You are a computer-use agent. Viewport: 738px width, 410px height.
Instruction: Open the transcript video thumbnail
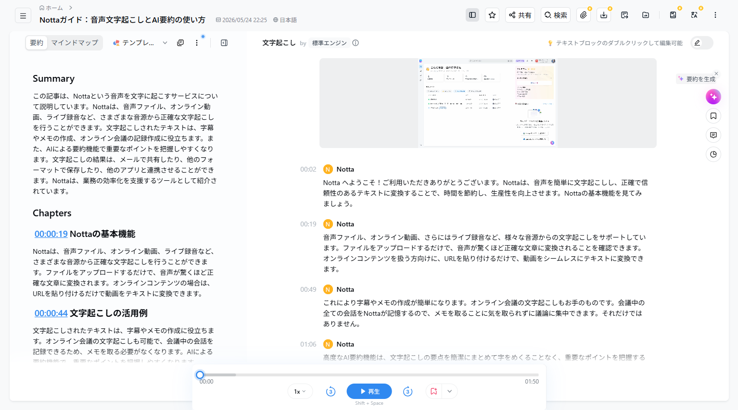coord(488,103)
